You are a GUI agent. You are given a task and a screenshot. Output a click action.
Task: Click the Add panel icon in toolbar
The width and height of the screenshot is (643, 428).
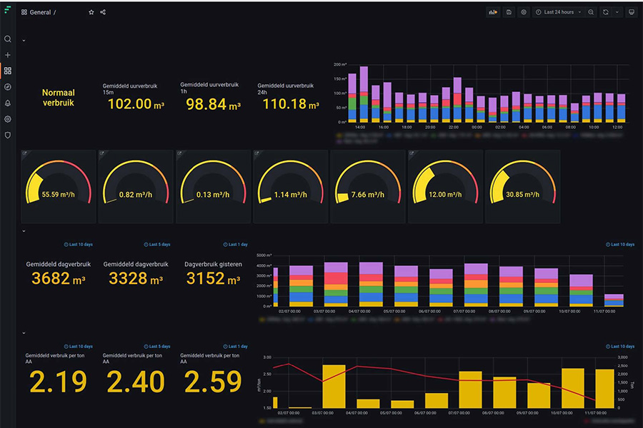492,12
